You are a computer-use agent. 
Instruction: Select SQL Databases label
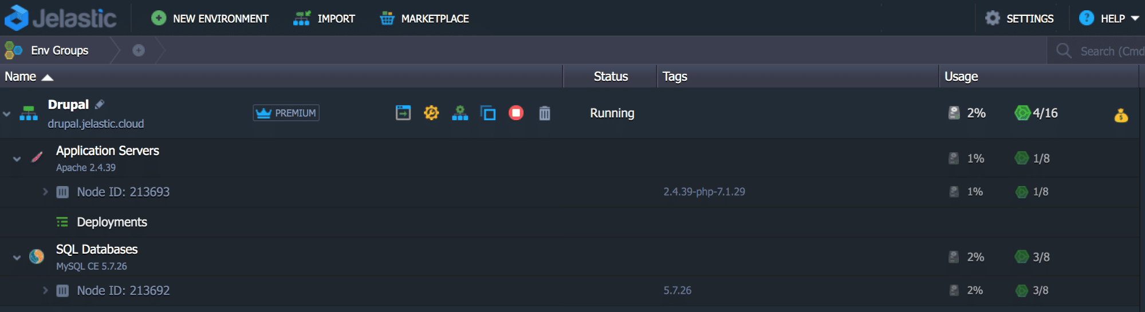coord(97,249)
